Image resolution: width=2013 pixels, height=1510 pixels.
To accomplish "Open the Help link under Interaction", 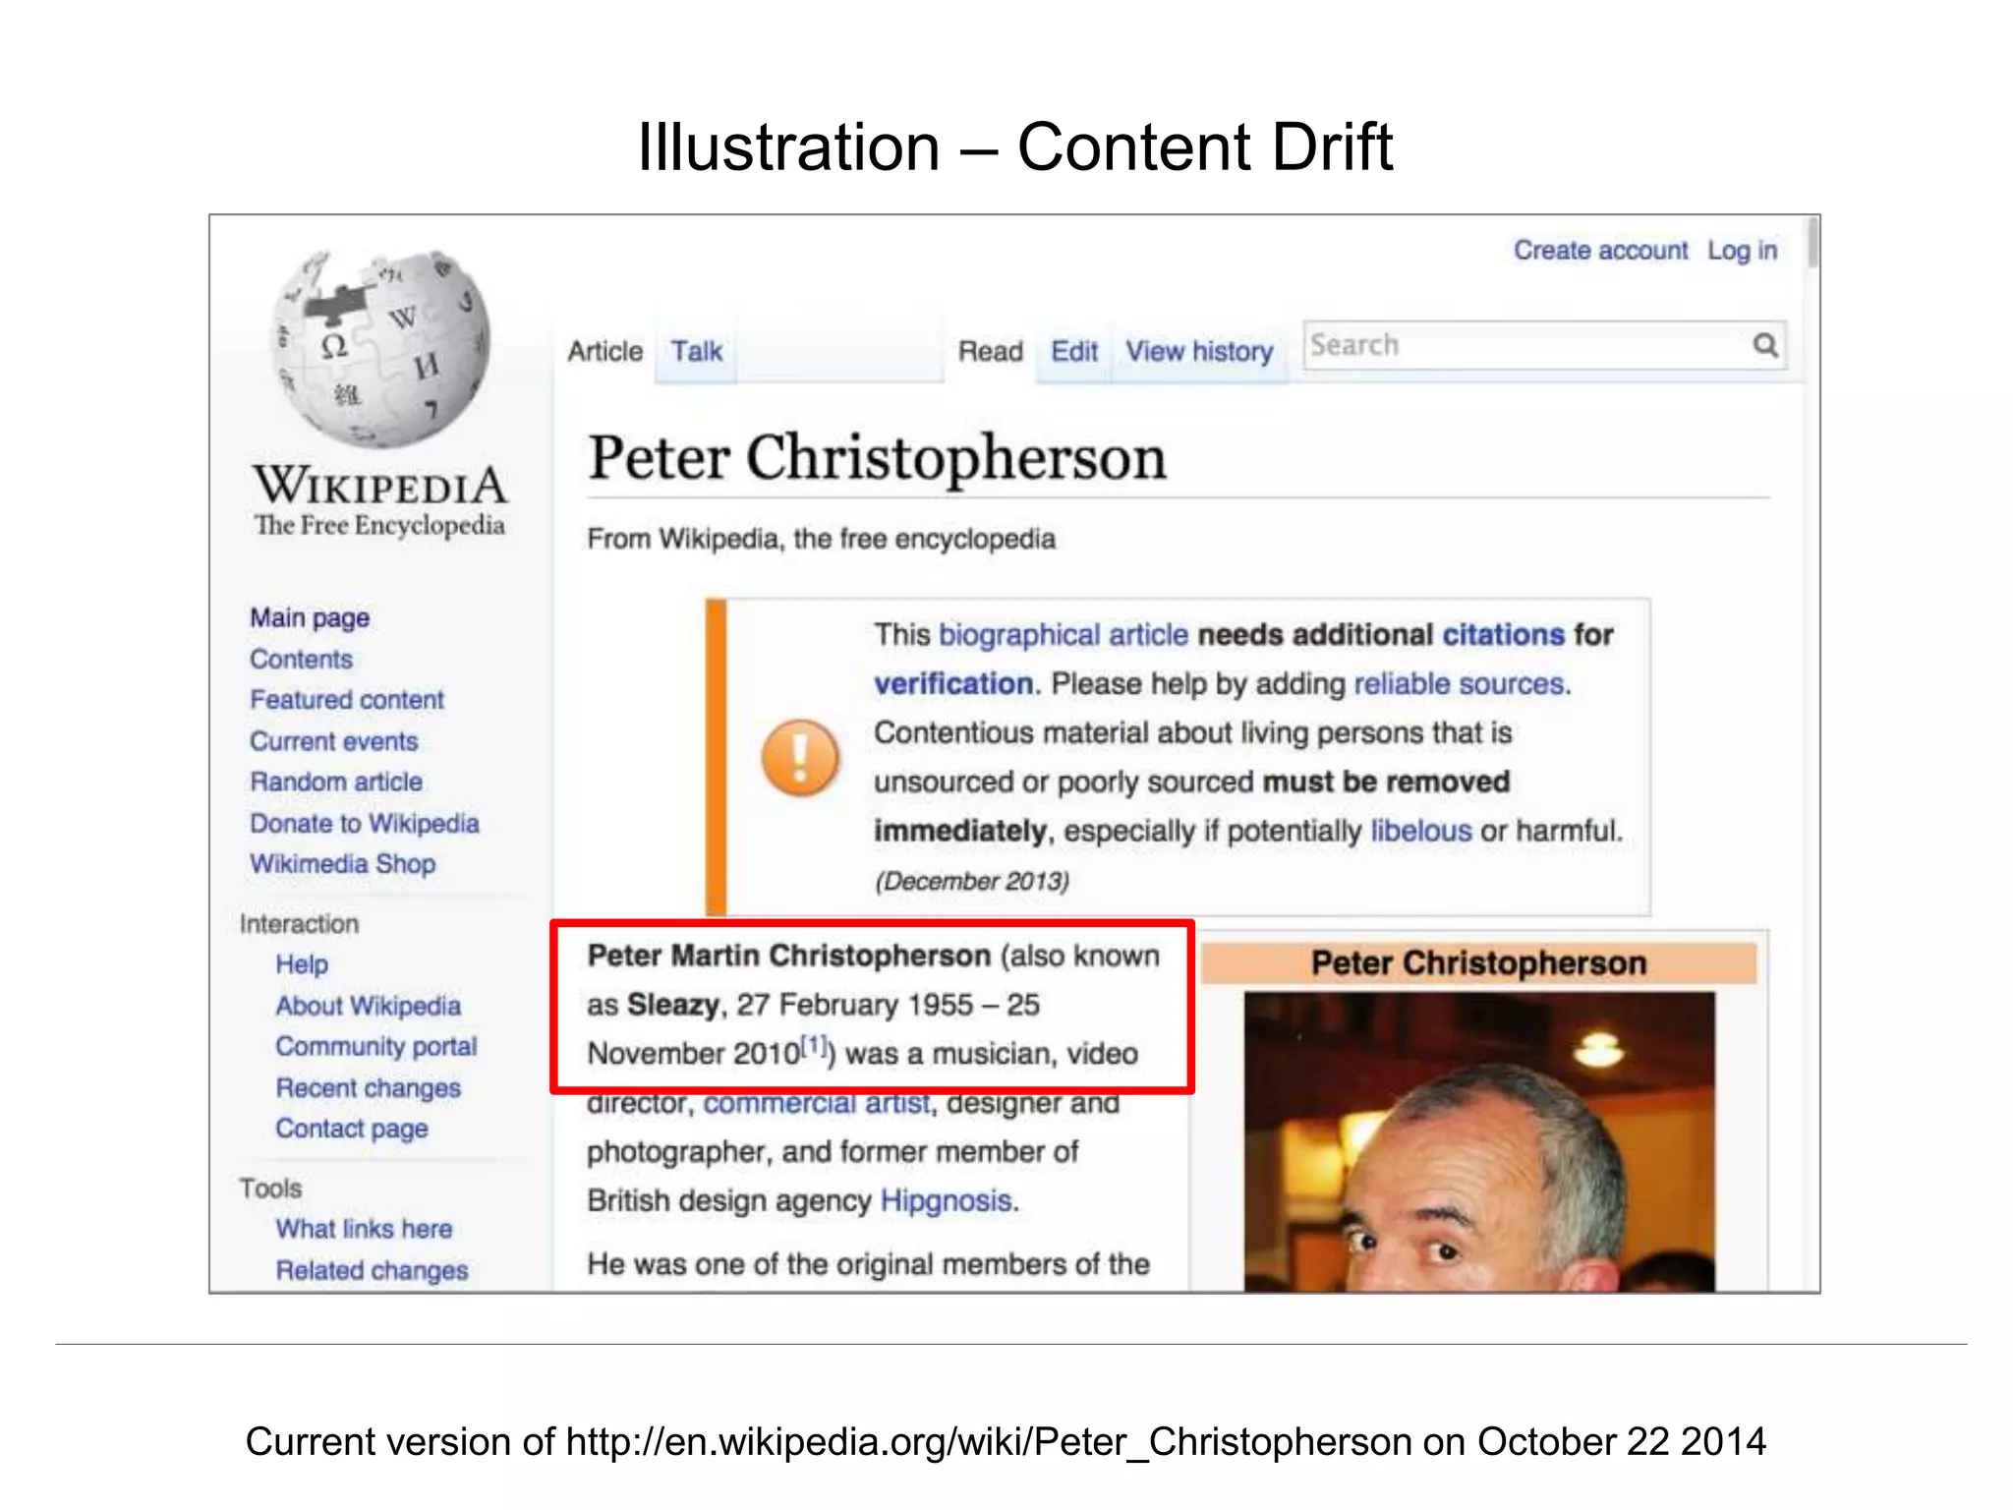I will click(x=302, y=964).
